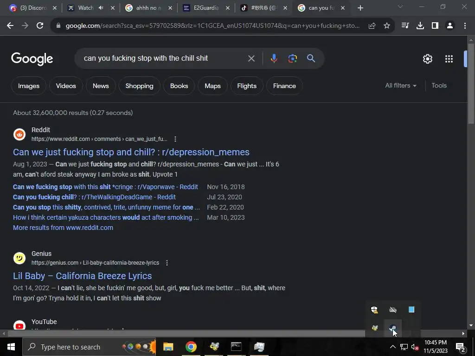Filter results by Books
The height and width of the screenshot is (356, 475).
click(x=179, y=86)
